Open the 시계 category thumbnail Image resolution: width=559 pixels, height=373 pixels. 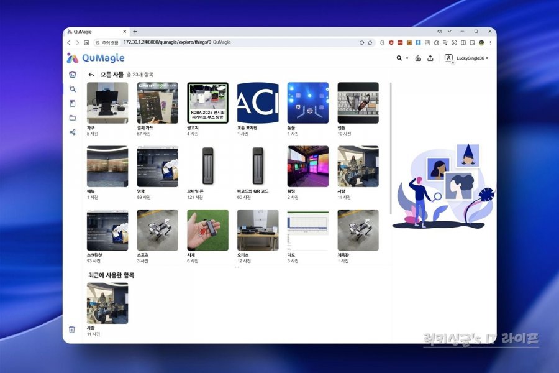point(208,230)
